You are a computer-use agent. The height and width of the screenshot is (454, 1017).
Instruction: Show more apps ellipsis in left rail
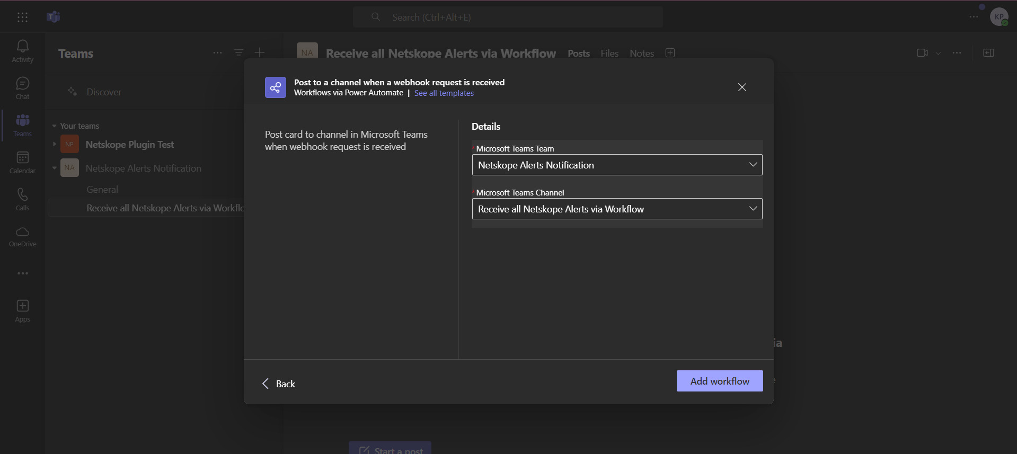(22, 273)
